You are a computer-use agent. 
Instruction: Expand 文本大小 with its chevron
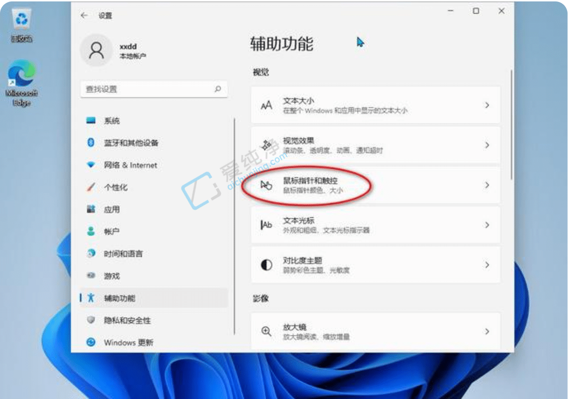click(487, 105)
